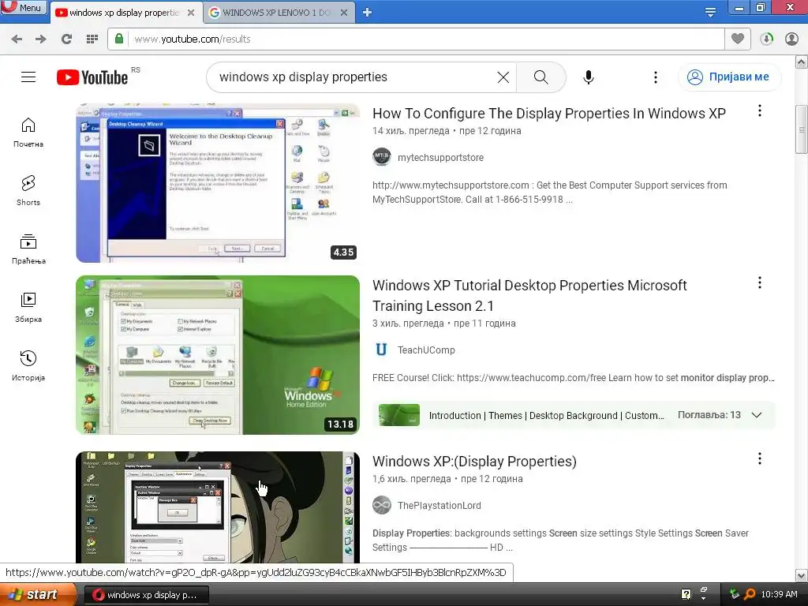Viewport: 808px width, 606px height.
Task: Switch to the WINDOWS XP LENOVO Google tab
Action: (277, 13)
